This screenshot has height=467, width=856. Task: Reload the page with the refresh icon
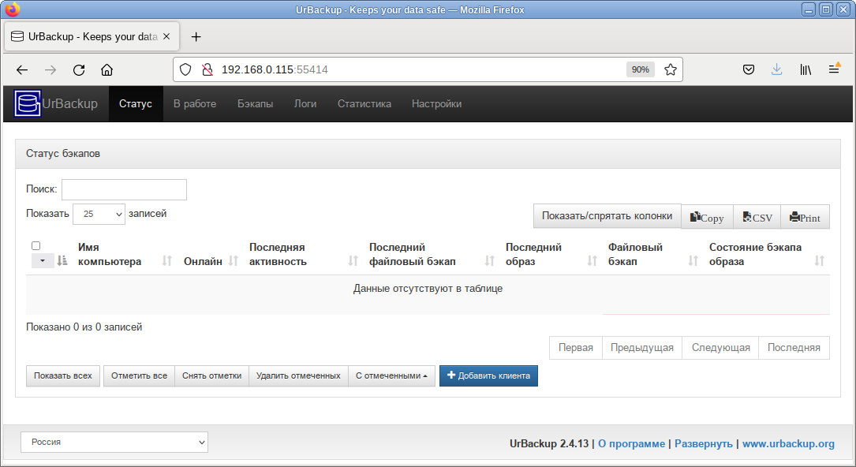click(79, 70)
